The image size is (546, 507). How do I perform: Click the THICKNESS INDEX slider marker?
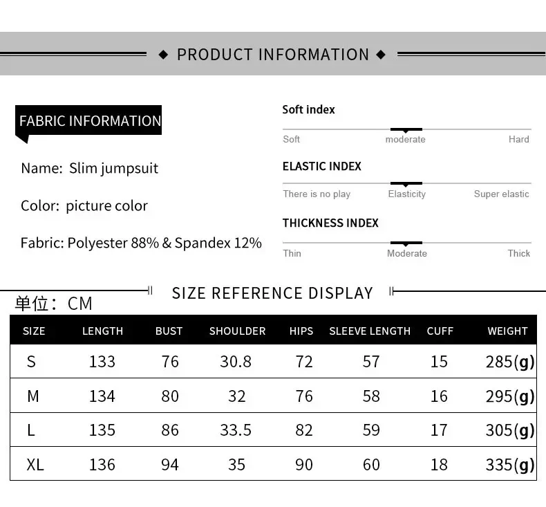pyautogui.click(x=406, y=243)
